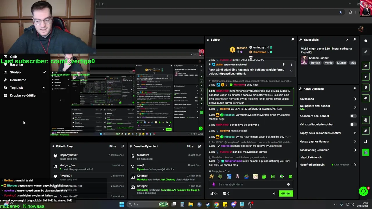Open emoji picker in message box
The width and height of the screenshot is (372, 209).
tap(288, 184)
